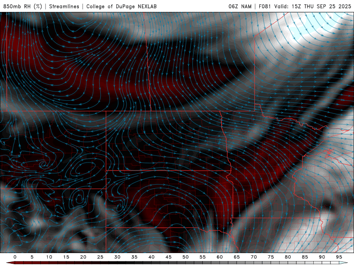Click the "F081" forecast hour label
Image resolution: width=354 pixels, height=265 pixels.
(x=265, y=6)
